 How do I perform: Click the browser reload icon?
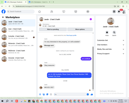point(9,6)
